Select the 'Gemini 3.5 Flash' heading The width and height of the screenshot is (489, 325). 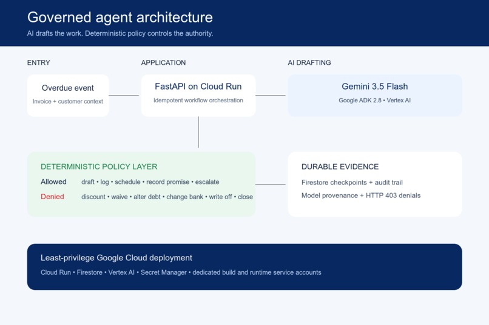[375, 87]
